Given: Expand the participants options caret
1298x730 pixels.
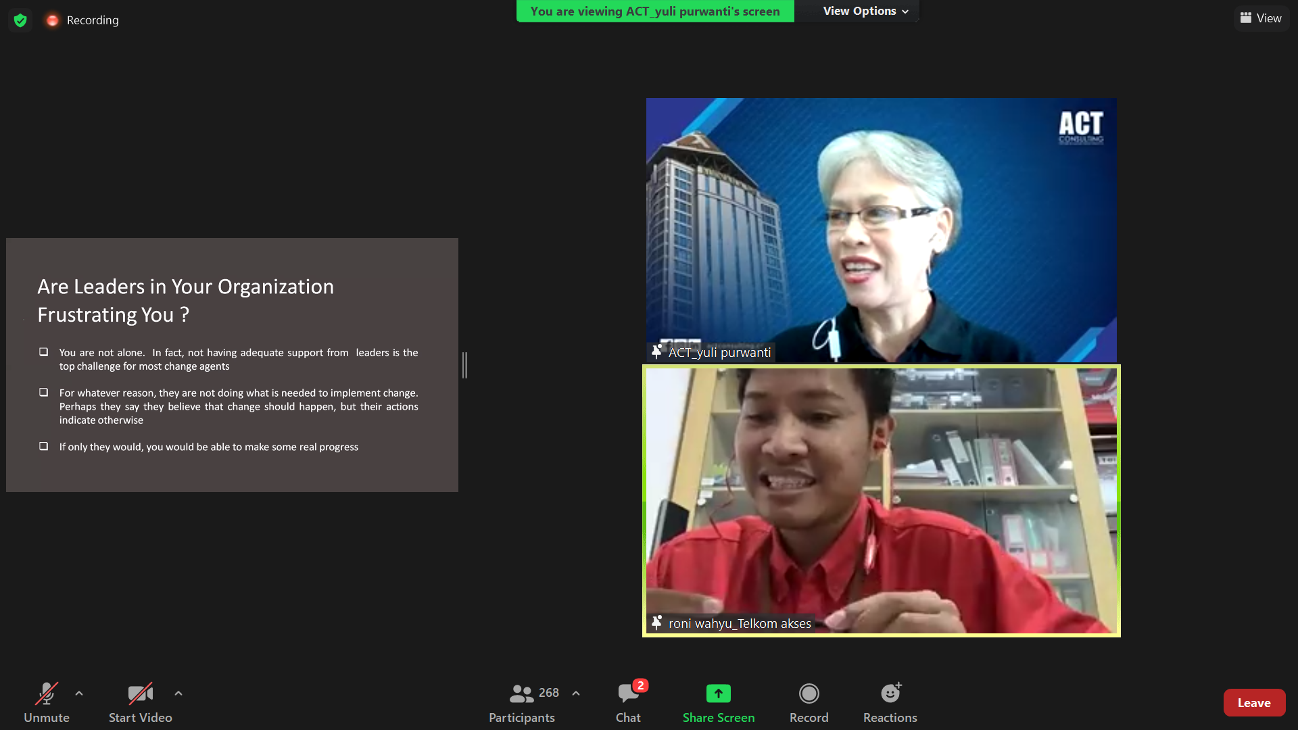Looking at the screenshot, I should coord(576,693).
